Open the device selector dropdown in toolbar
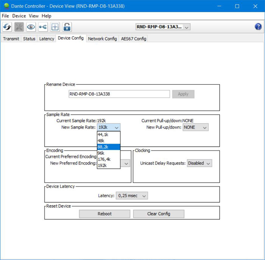The image size is (265, 260). 163,27
